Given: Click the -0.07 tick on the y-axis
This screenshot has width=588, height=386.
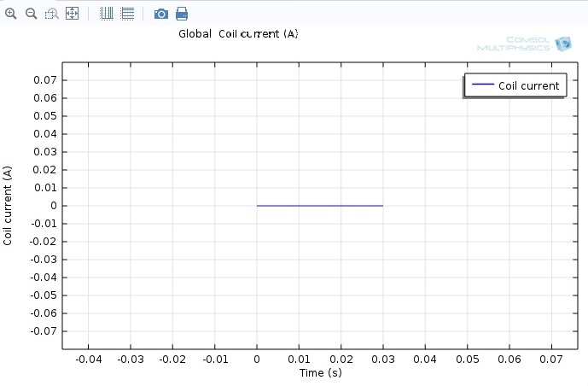Looking at the screenshot, I should click(44, 331).
